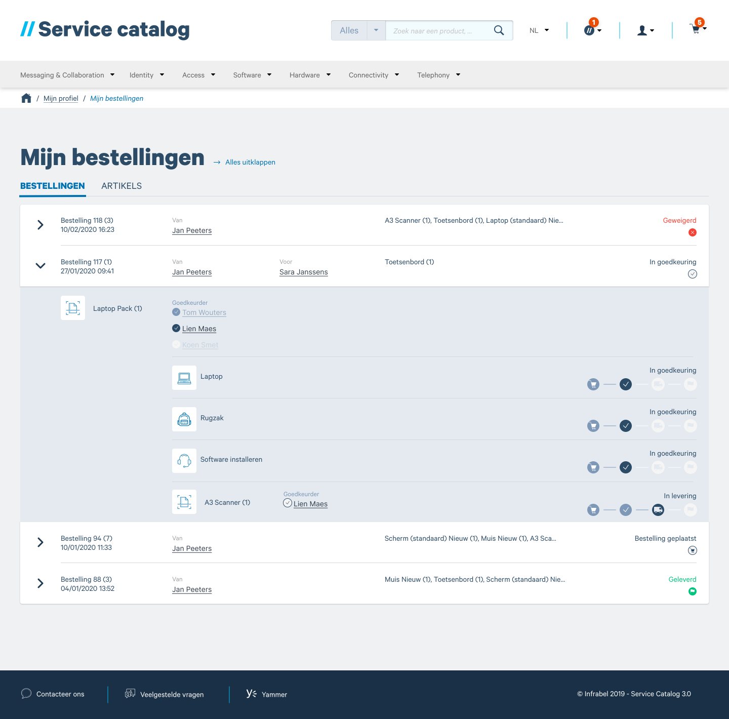Click the Service catalog logo
This screenshot has width=729, height=719.
click(x=105, y=29)
